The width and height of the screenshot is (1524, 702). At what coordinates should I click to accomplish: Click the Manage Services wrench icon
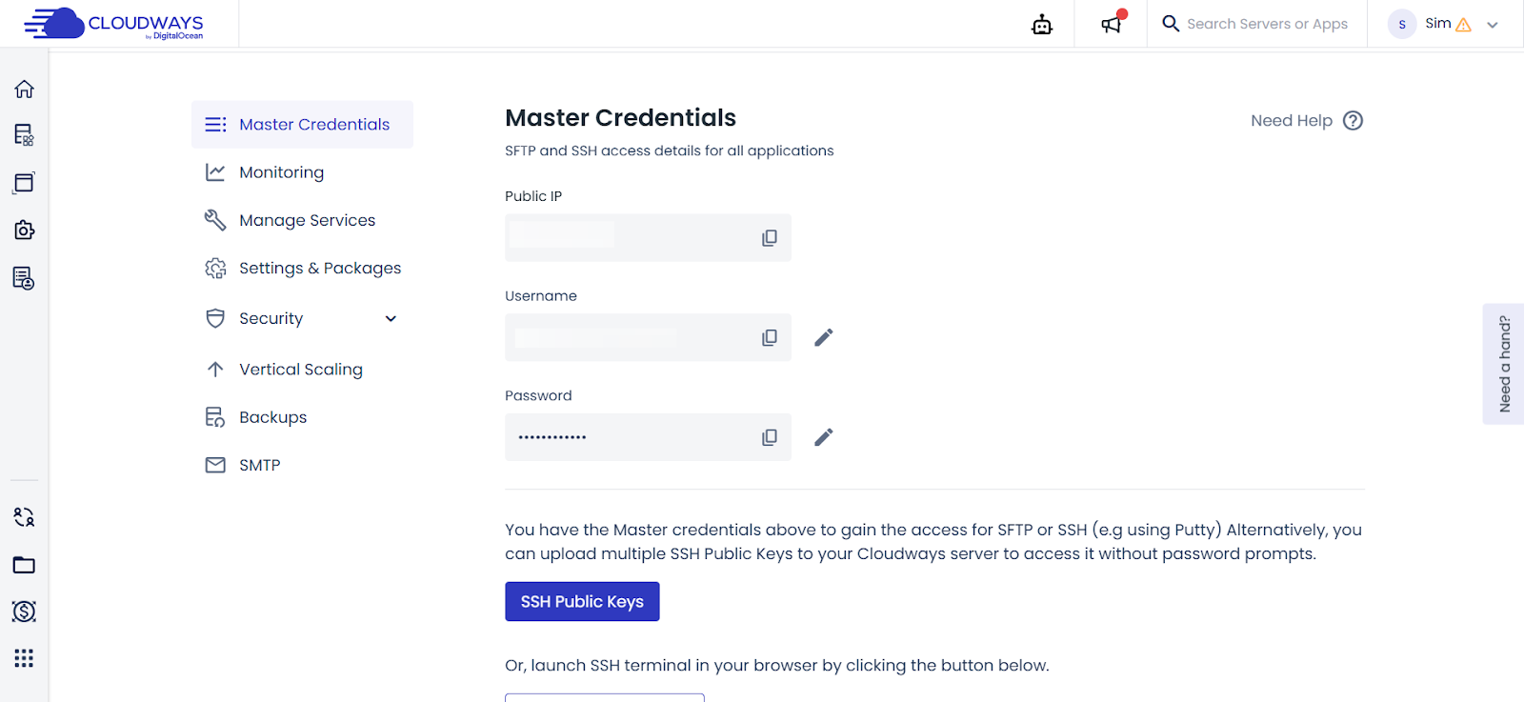(x=215, y=220)
